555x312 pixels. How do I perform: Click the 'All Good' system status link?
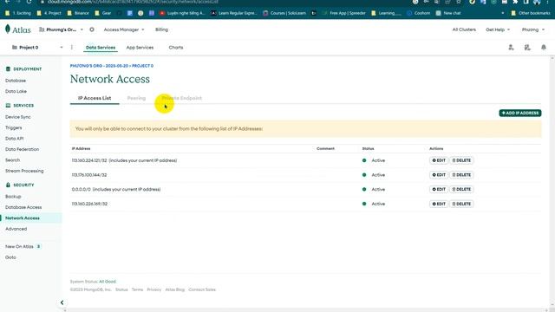click(108, 282)
